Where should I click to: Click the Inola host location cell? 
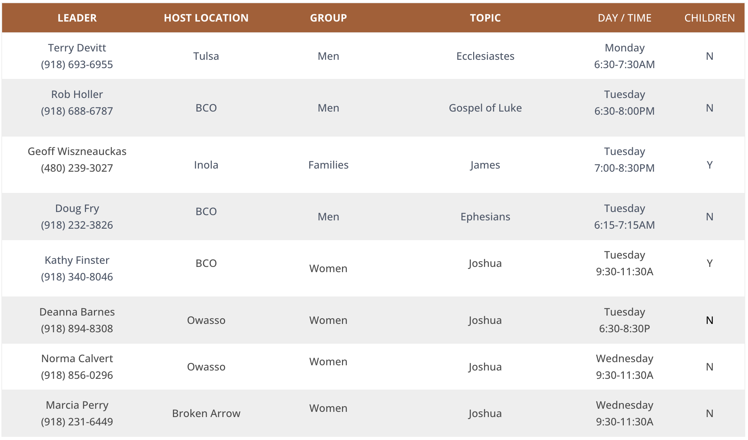pos(206,165)
